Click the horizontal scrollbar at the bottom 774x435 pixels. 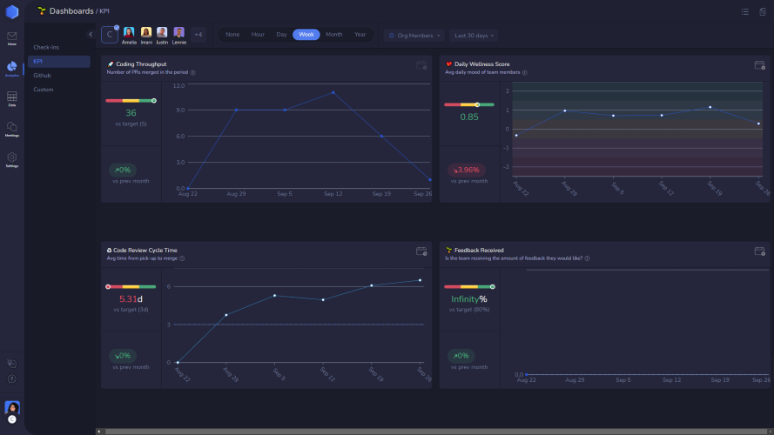click(x=434, y=432)
